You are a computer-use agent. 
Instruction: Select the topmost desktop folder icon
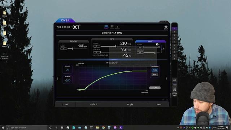coord(5,14)
